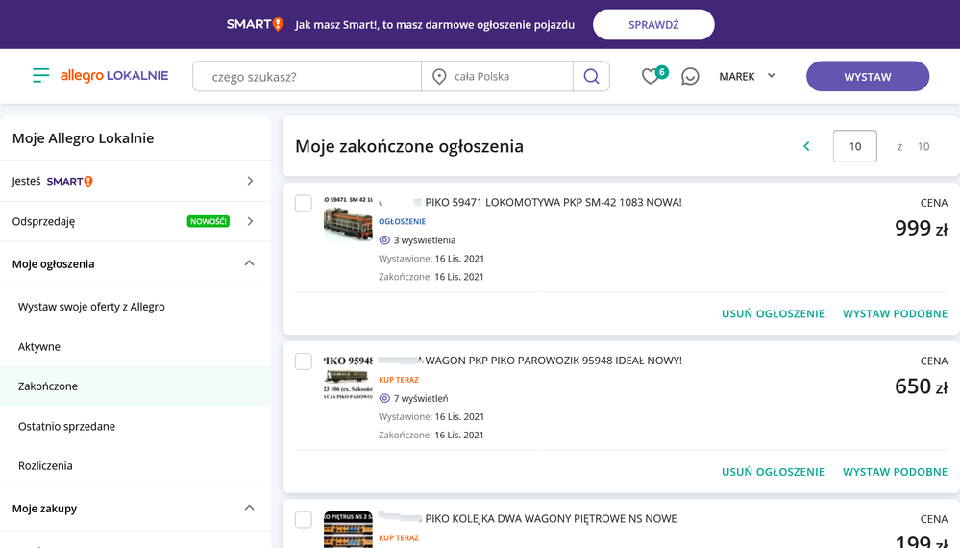Open the messages chat bubble icon

click(x=690, y=76)
